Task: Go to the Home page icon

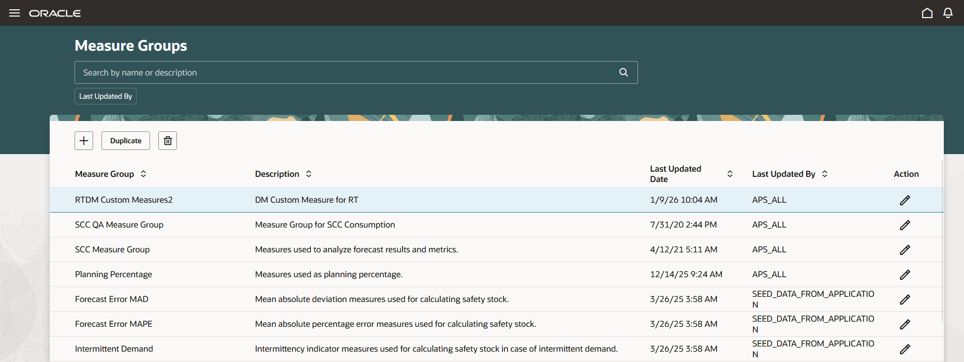Action: [x=927, y=13]
